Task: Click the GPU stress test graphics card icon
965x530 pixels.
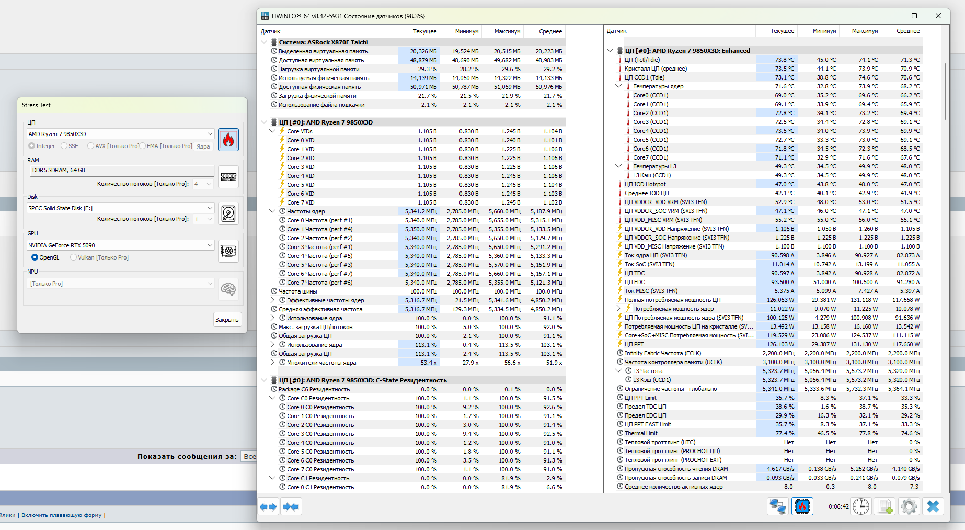Action: (x=228, y=251)
